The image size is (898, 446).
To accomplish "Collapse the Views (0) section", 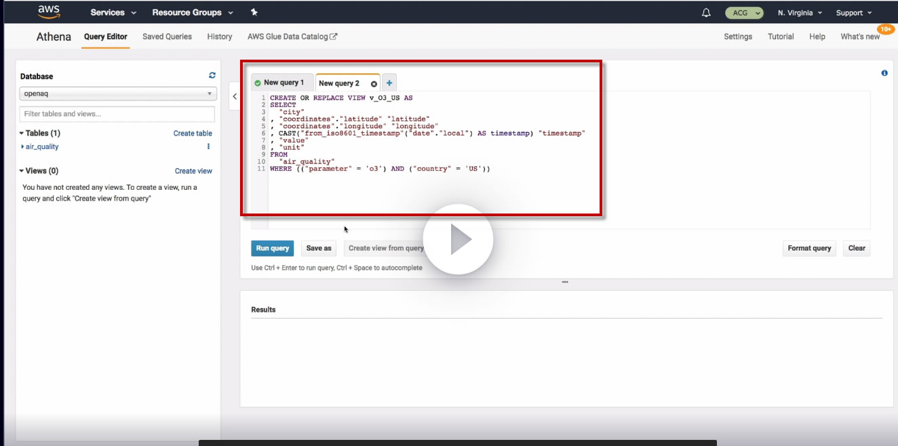I will (x=39, y=171).
